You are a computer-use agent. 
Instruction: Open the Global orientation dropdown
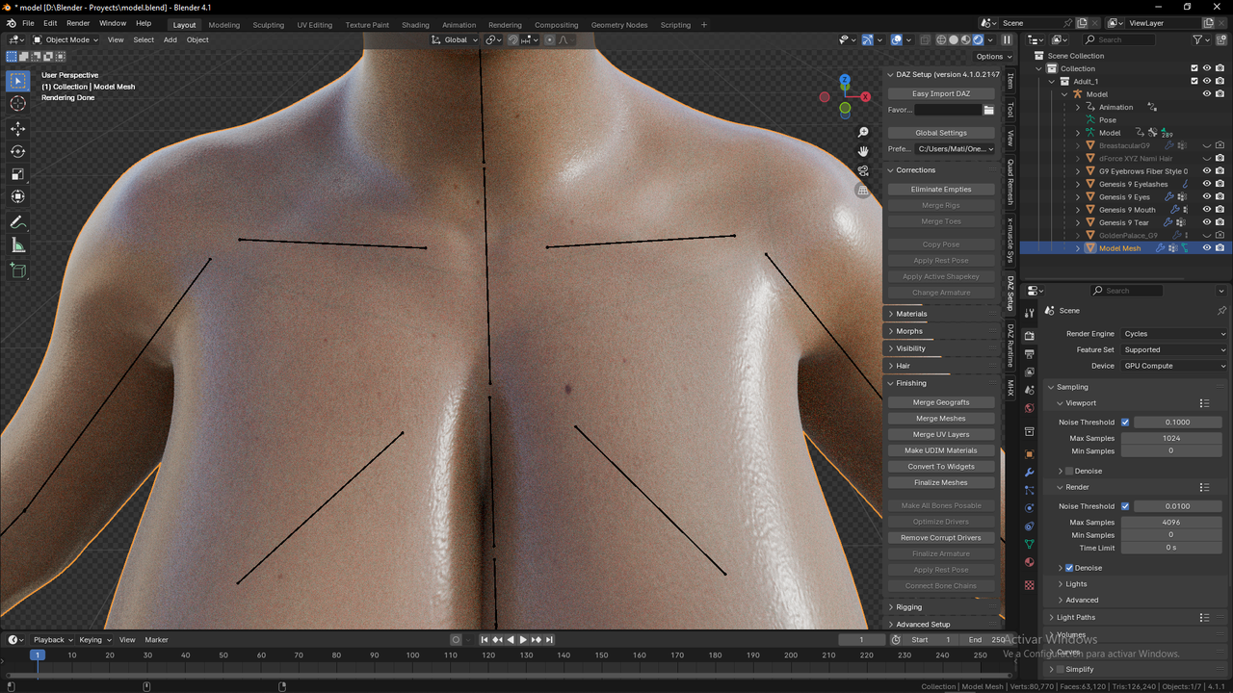tap(454, 39)
